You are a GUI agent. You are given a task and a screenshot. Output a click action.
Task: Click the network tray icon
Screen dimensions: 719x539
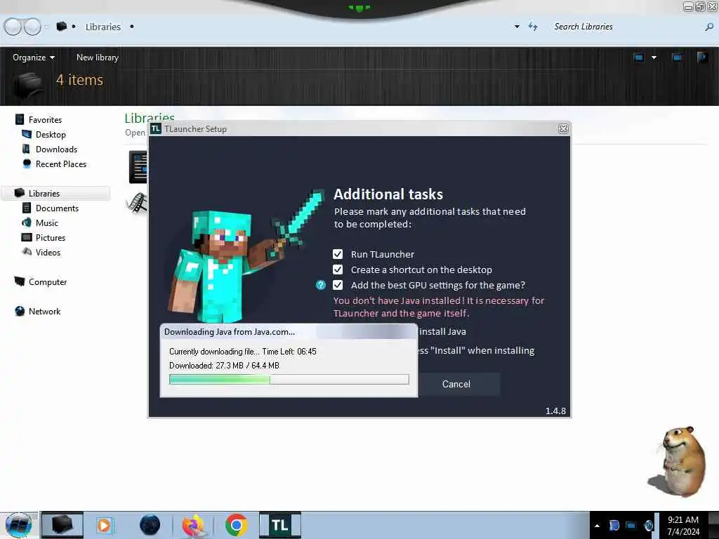pyautogui.click(x=631, y=526)
